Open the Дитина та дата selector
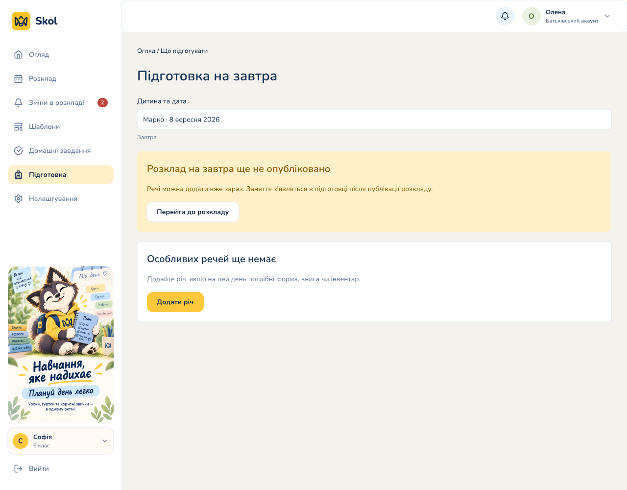The height and width of the screenshot is (490, 627). pos(374,120)
